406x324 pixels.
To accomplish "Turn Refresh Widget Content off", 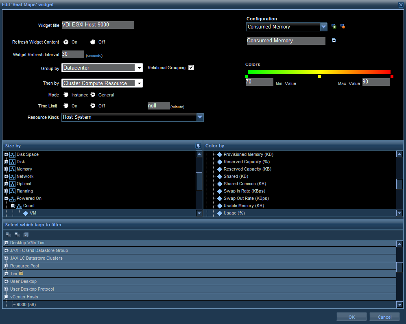I will tap(93, 42).
